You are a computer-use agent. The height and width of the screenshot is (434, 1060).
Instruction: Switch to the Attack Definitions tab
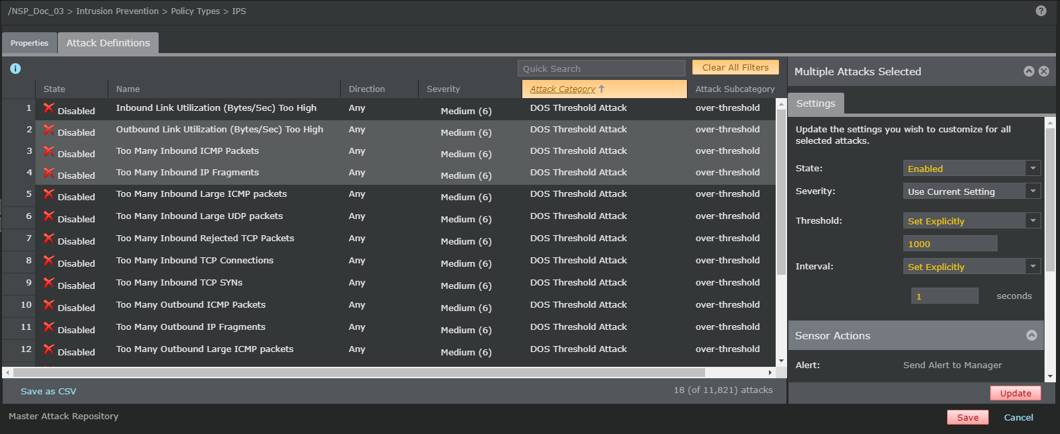point(108,43)
